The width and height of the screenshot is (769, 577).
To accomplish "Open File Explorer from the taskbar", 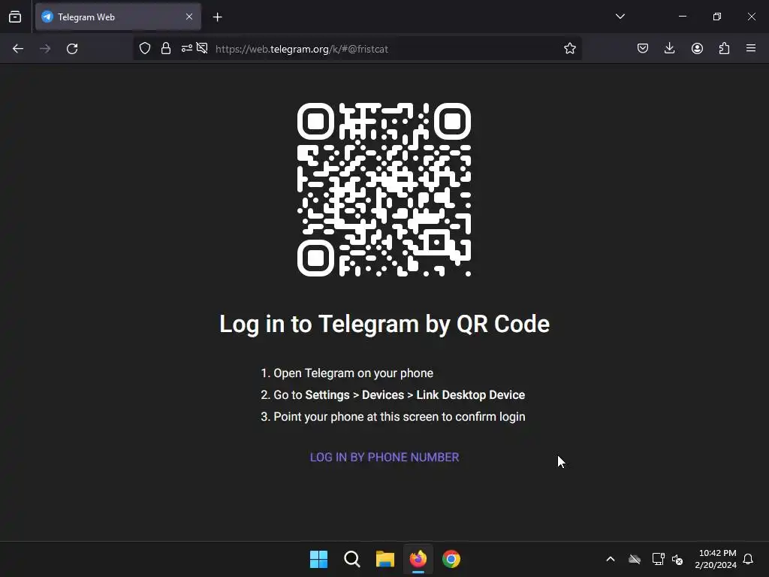I will coord(385,559).
